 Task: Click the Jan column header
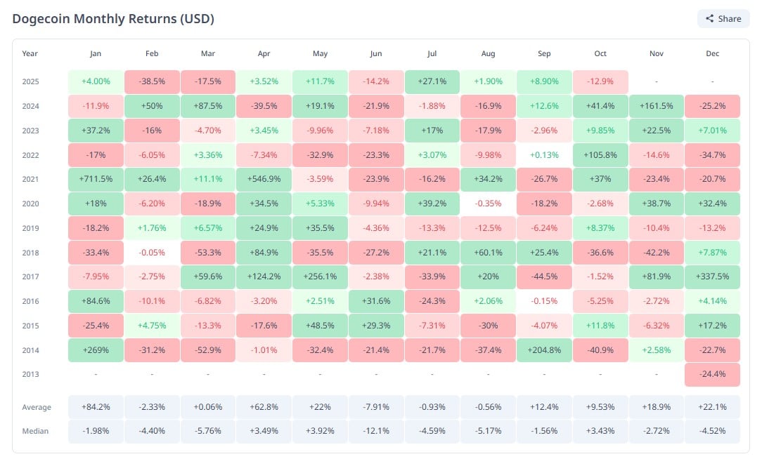pyautogui.click(x=96, y=53)
